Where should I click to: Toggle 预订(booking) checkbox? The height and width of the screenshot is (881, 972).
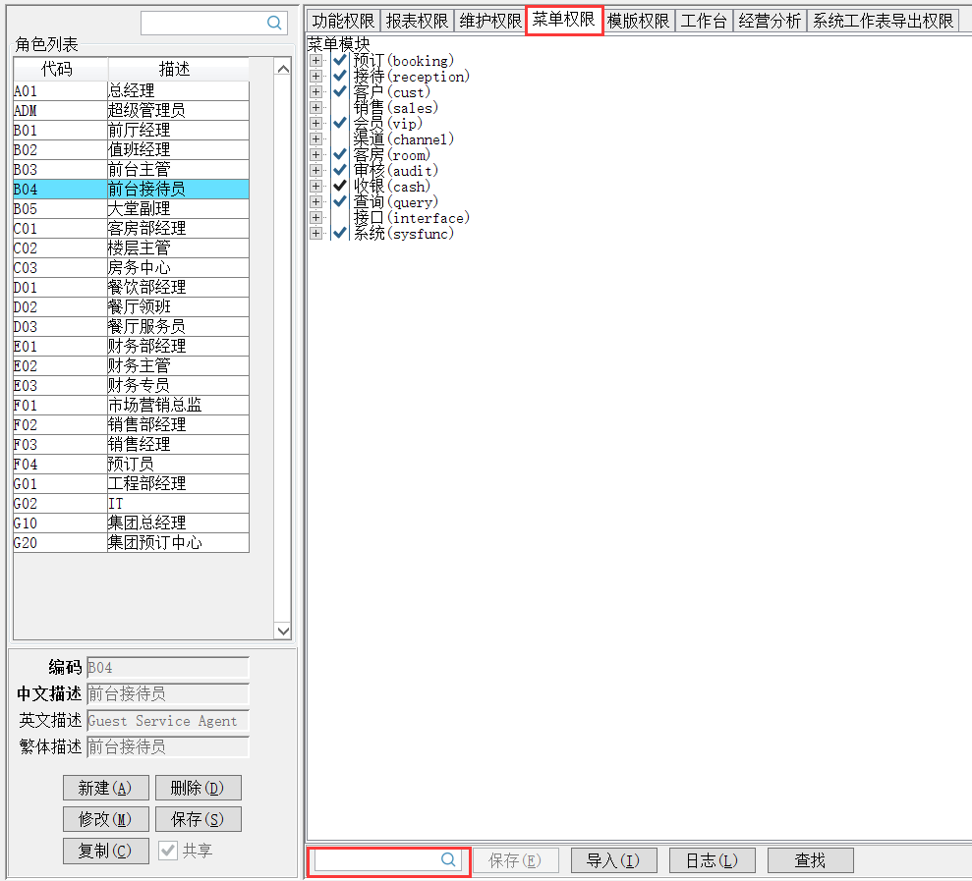(340, 60)
